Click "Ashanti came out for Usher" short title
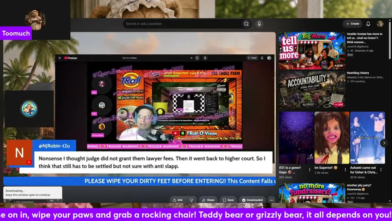The width and height of the screenshot is (392, 221). (x=363, y=170)
